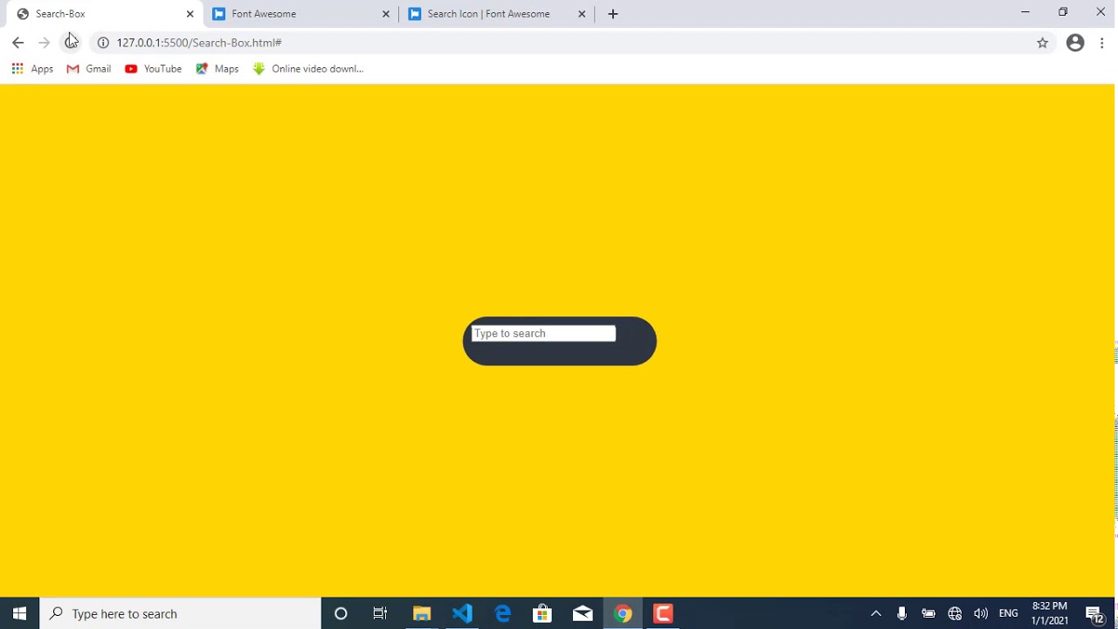Click the Windows taskbar search box
This screenshot has width=1118, height=629.
[x=181, y=613]
